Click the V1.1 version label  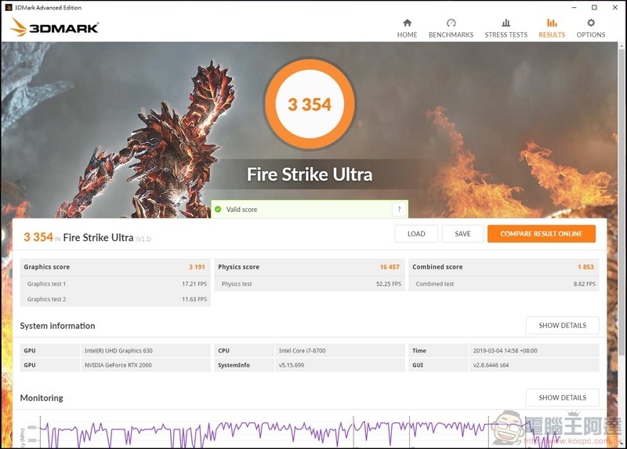click(143, 239)
